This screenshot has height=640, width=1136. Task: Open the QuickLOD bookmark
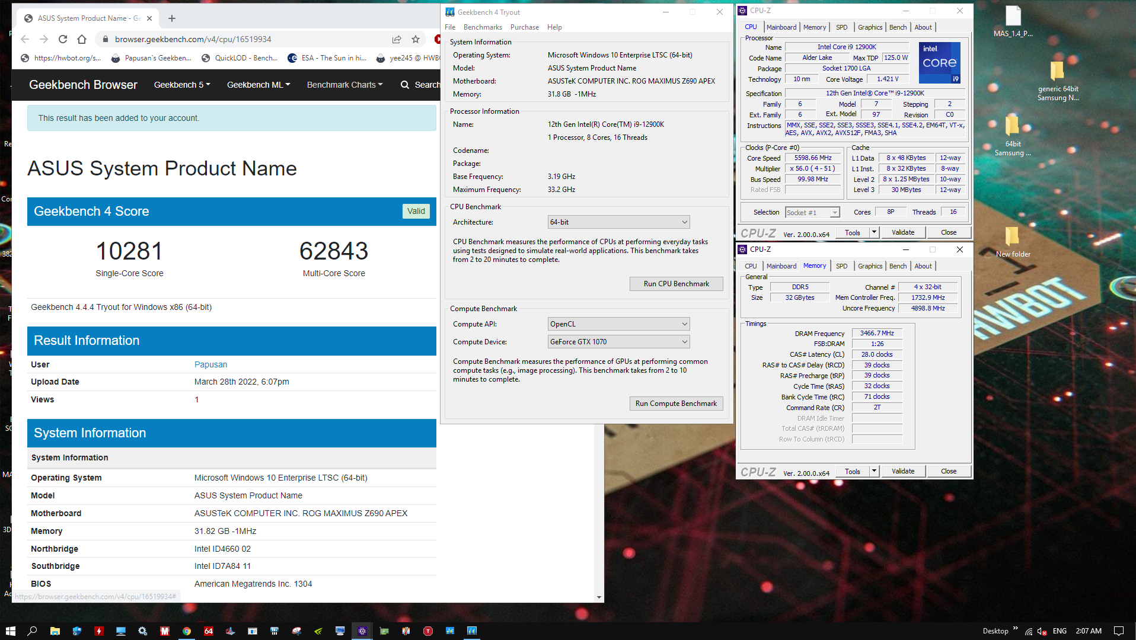tap(240, 58)
